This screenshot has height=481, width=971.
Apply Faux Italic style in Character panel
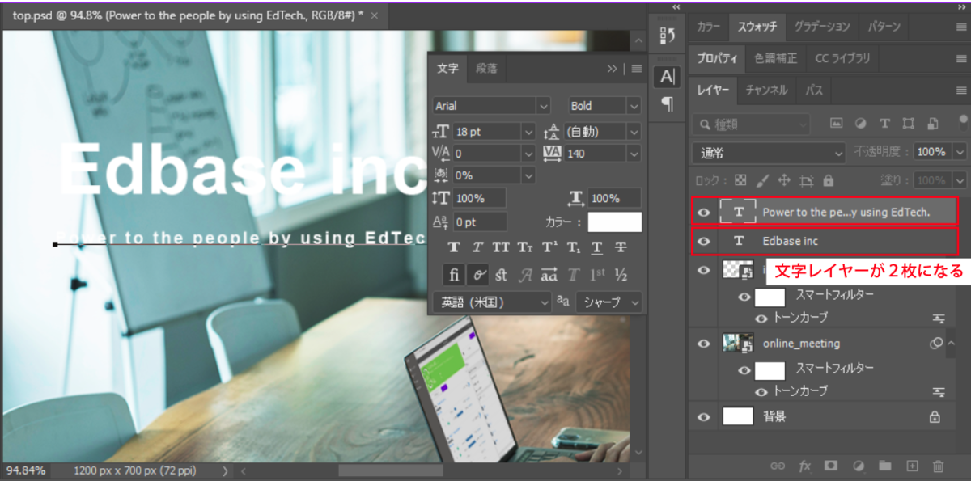477,247
